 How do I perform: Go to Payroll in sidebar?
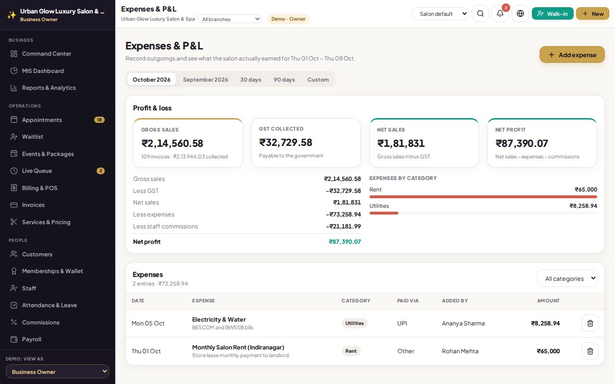pyautogui.click(x=58, y=339)
